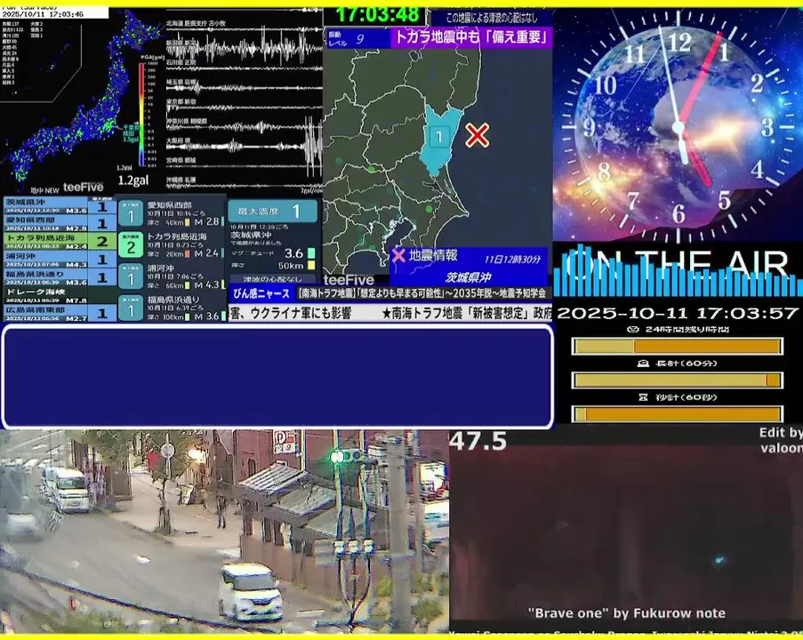This screenshot has height=640, width=803.
Task: Click the clock icon beside 24時間残り時間
Action: [x=633, y=329]
